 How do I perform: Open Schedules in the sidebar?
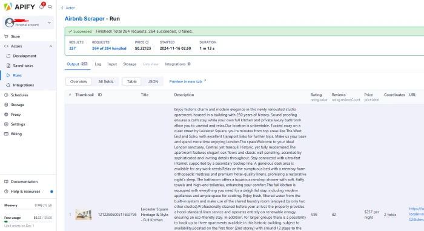coord(19,95)
